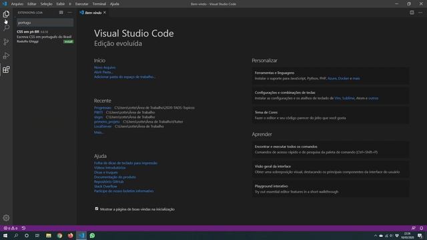Screen dimensions: 427x240
Task: Click Adicionar pasta do espaço de trabalho link
Action: click(x=124, y=77)
